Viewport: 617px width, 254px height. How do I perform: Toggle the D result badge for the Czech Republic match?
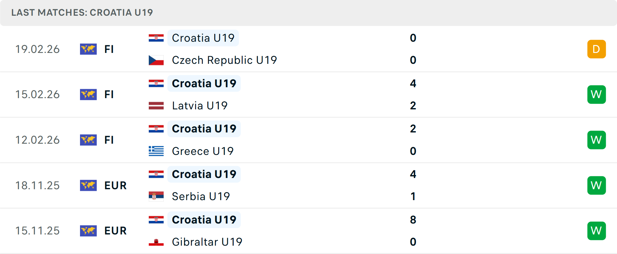coord(596,49)
